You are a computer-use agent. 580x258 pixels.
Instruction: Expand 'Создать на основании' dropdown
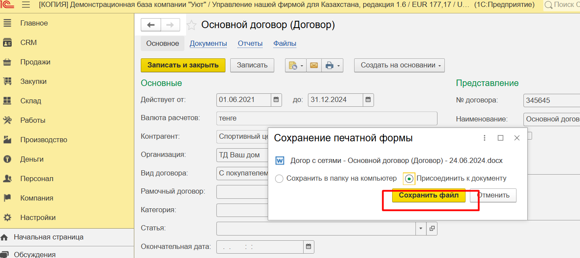(x=399, y=65)
